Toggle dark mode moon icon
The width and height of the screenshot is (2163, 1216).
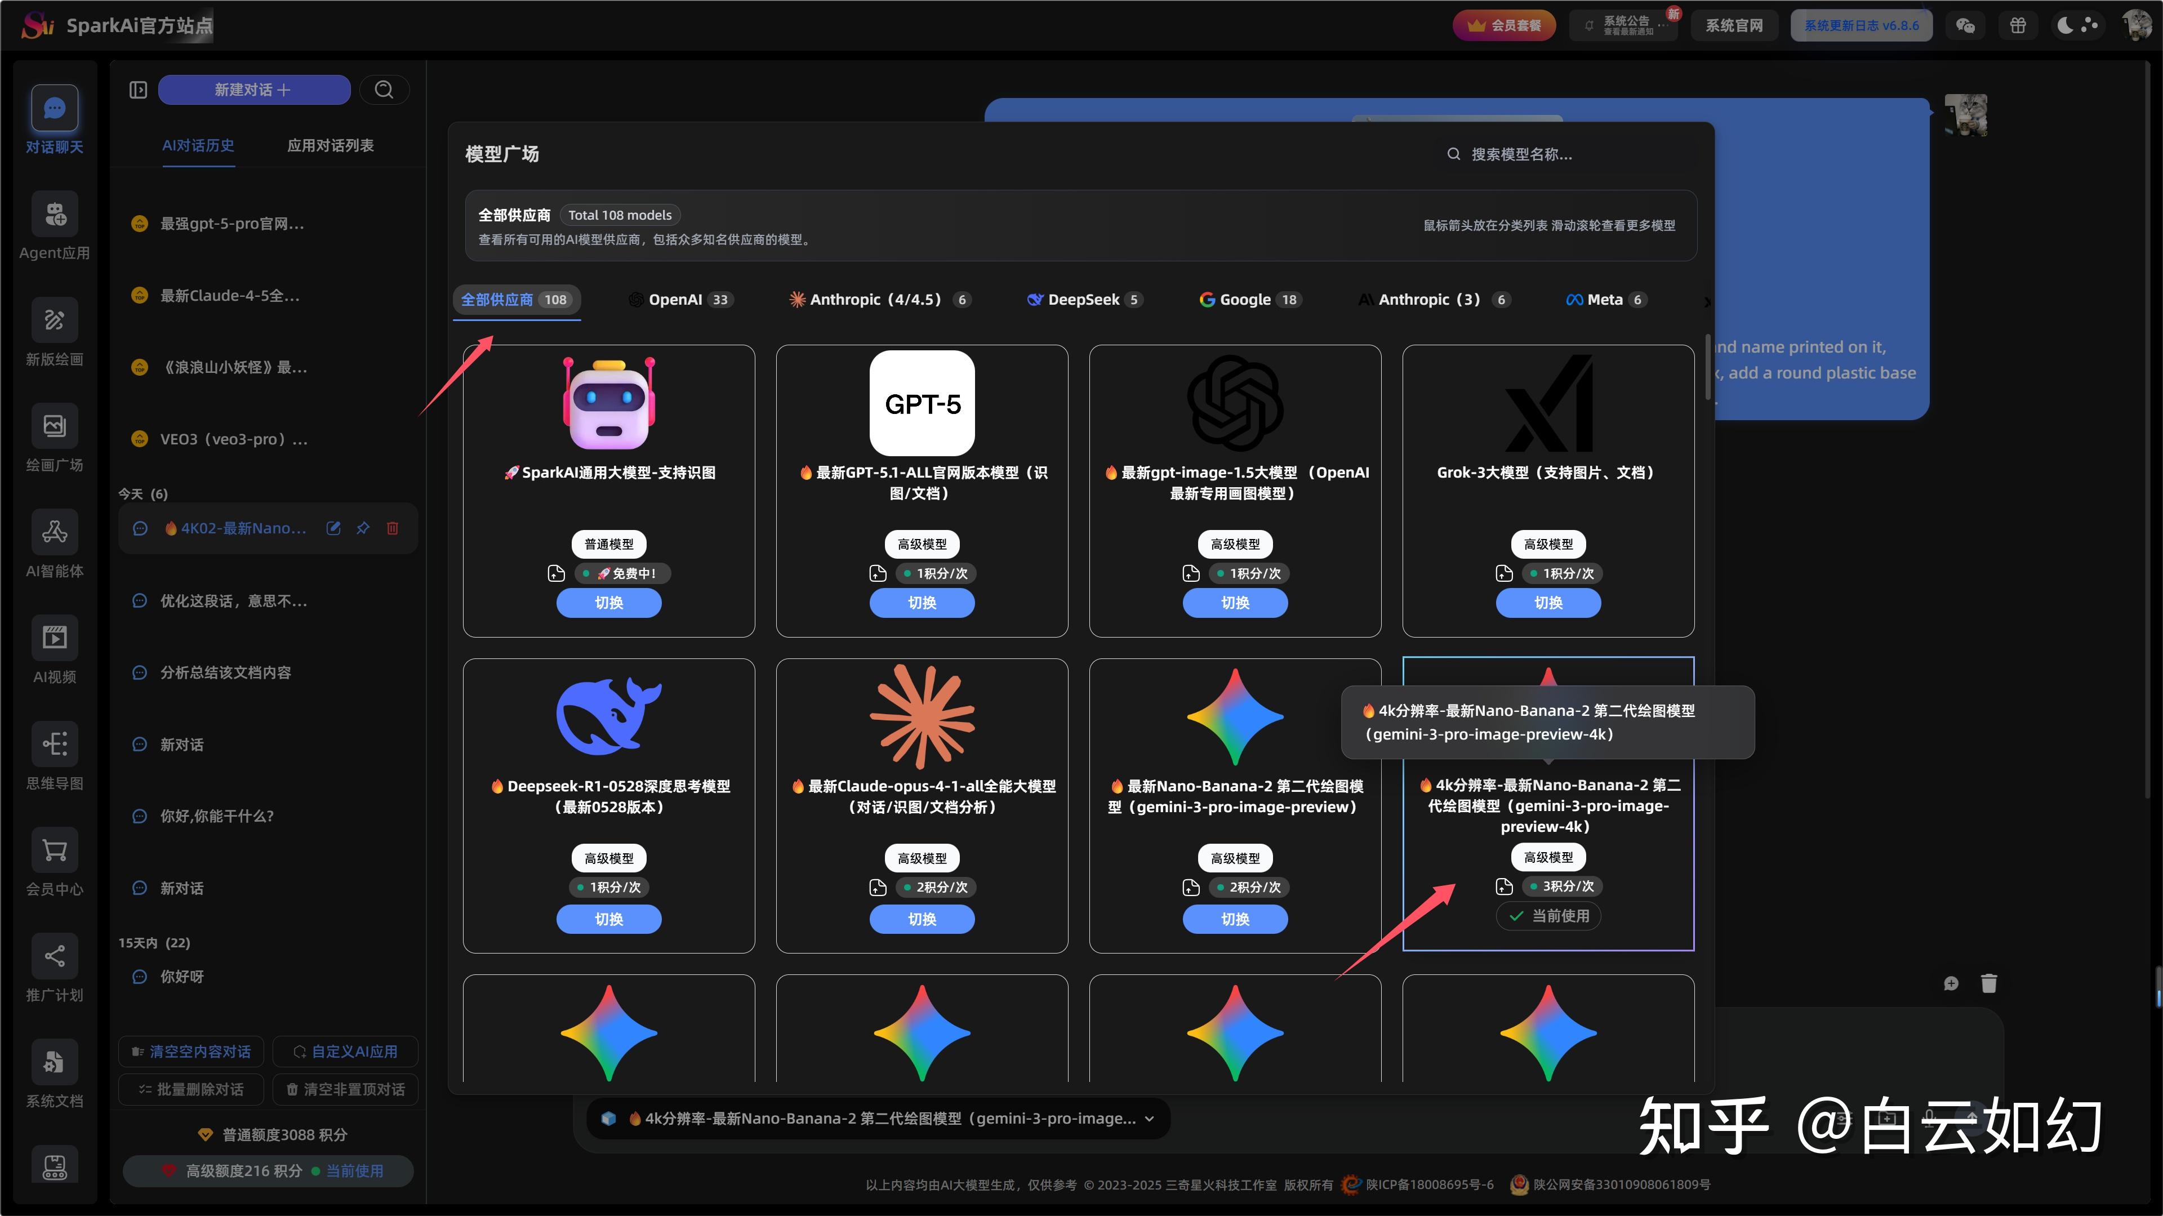pyautogui.click(x=2065, y=25)
